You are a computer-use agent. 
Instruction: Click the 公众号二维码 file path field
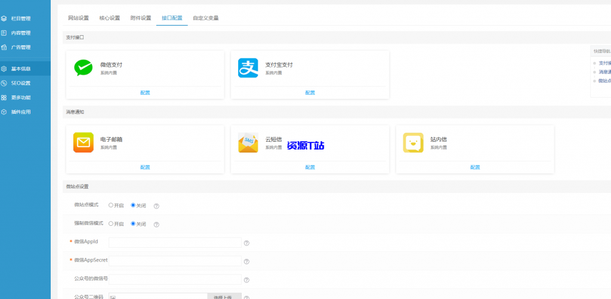click(x=158, y=296)
